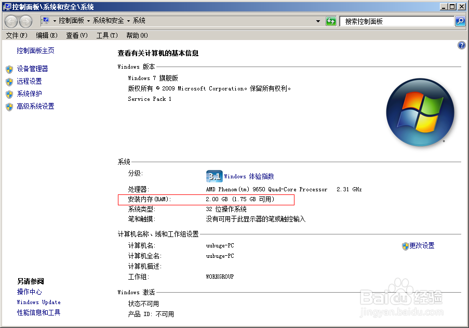Click shield icon next to 更改设置
The height and width of the screenshot is (328, 469).
(x=405, y=246)
